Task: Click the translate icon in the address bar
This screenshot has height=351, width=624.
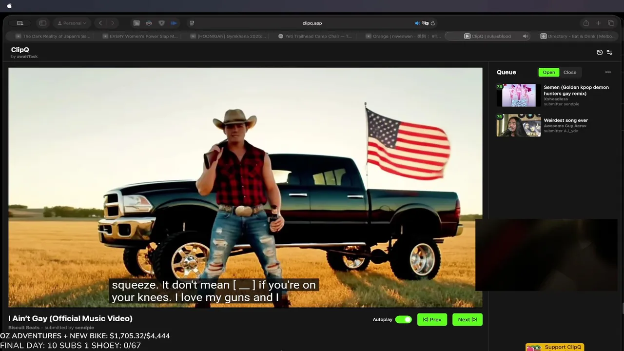Action: click(425, 23)
